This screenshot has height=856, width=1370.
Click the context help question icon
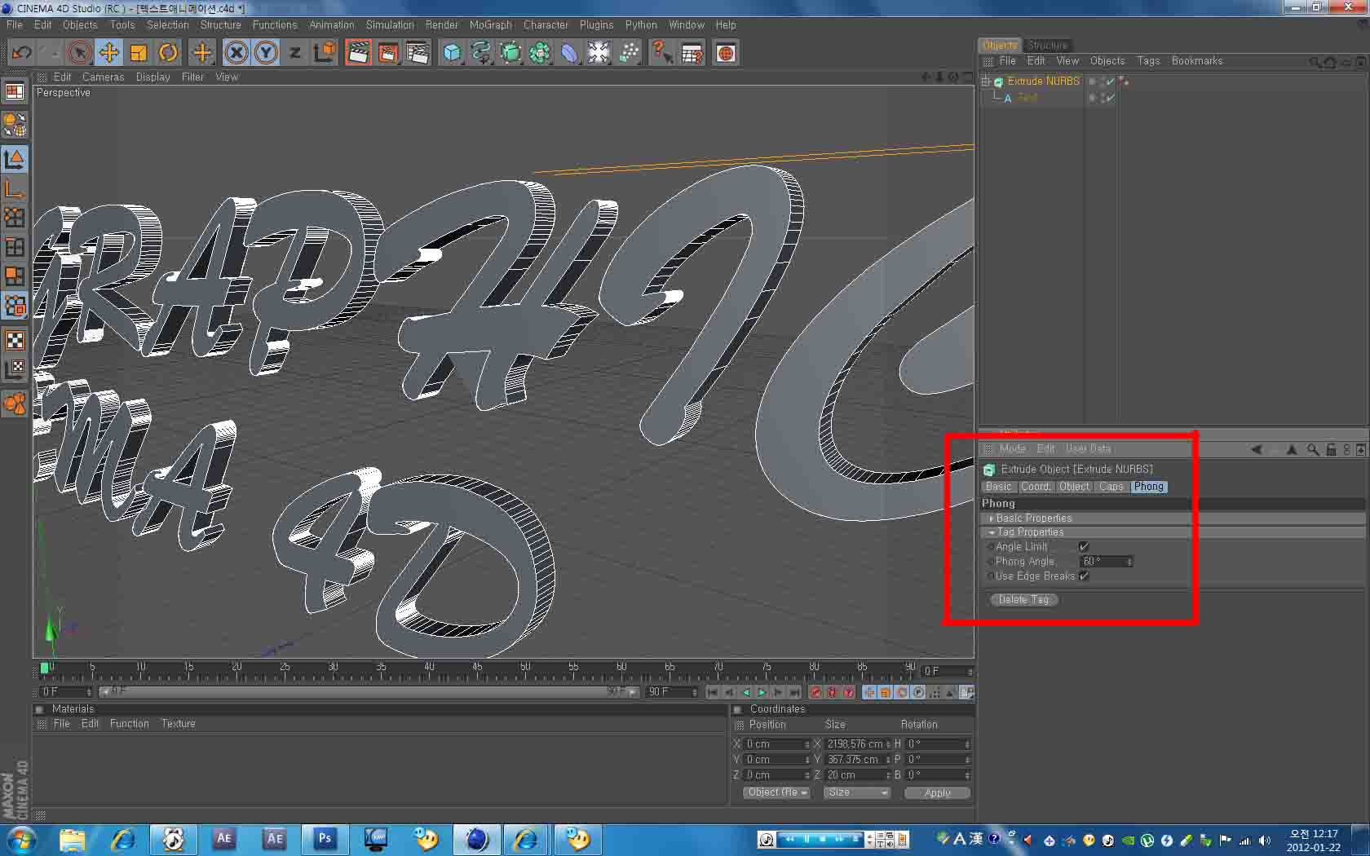coord(661,53)
